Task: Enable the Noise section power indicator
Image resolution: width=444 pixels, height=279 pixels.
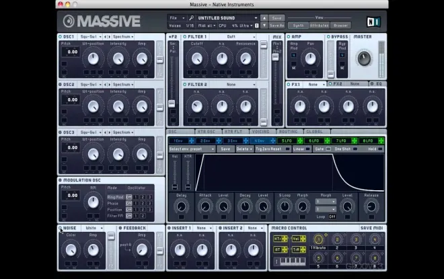Action: tap(60, 228)
